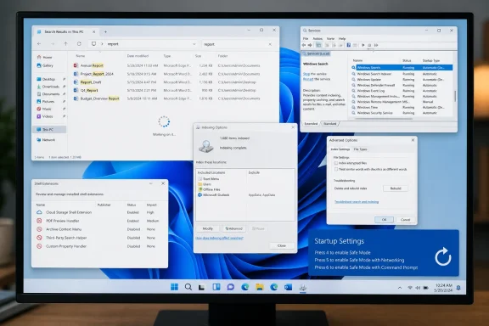This screenshot has width=489, height=326.
Task: Expand the Explorer address bar history dropdown
Action: pyautogui.click(x=194, y=44)
